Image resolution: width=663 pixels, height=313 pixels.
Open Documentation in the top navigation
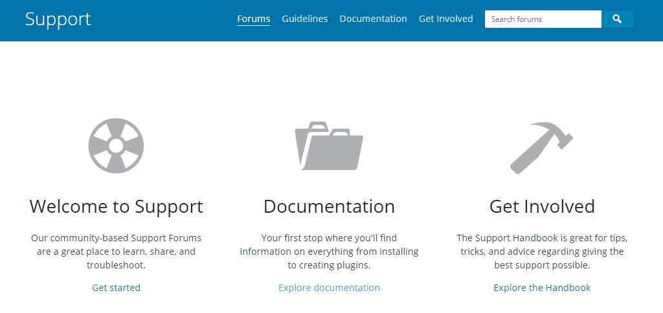pyautogui.click(x=374, y=19)
